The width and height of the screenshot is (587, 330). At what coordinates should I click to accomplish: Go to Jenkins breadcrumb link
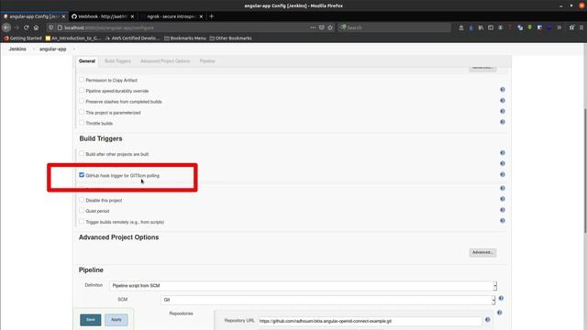(x=17, y=49)
